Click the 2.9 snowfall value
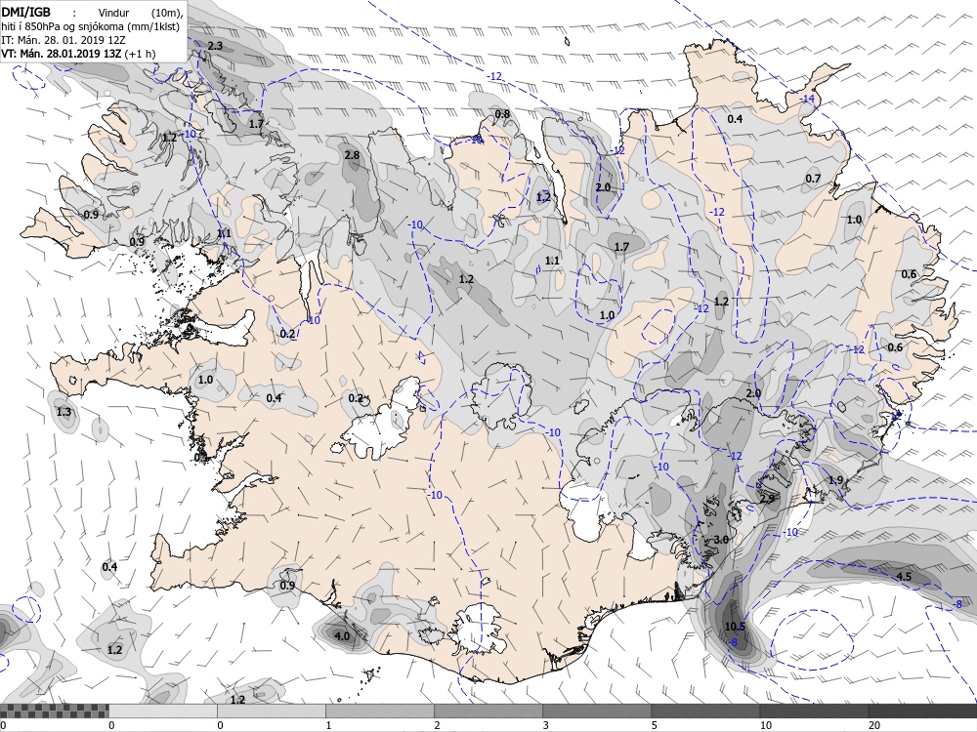 pyautogui.click(x=767, y=498)
